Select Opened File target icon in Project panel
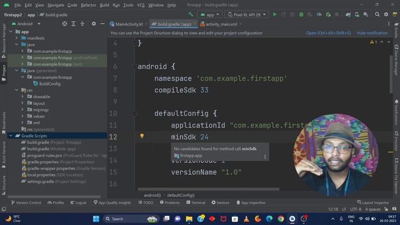Screen dimensions: 400x225 tap(64, 24)
